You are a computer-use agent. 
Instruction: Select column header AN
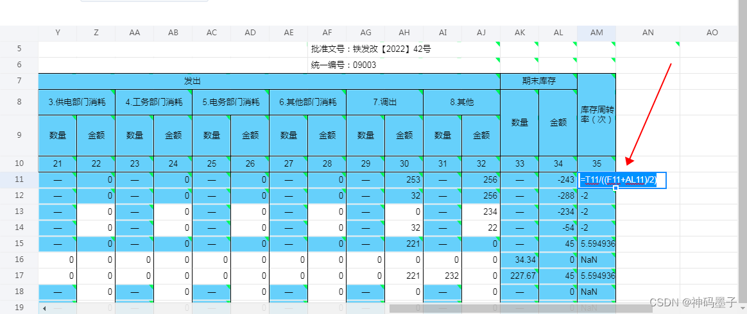(x=648, y=33)
